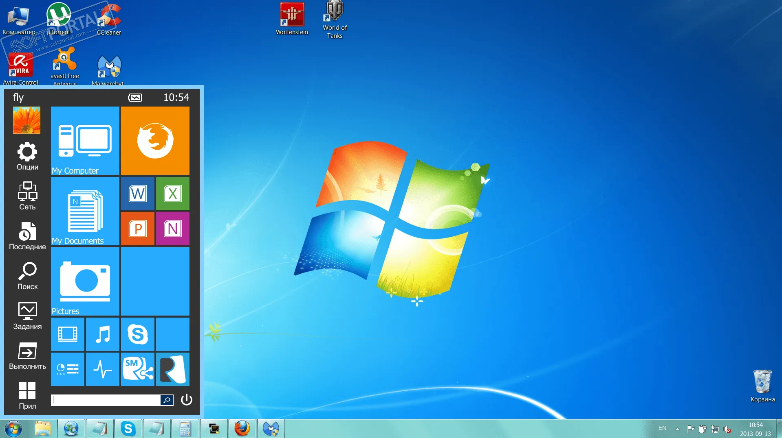782x438 pixels.
Task: Open the SM share tile
Action: (x=137, y=369)
